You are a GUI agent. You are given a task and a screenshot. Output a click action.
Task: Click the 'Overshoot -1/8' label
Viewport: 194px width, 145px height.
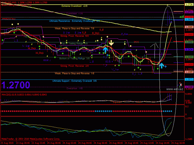74,88
